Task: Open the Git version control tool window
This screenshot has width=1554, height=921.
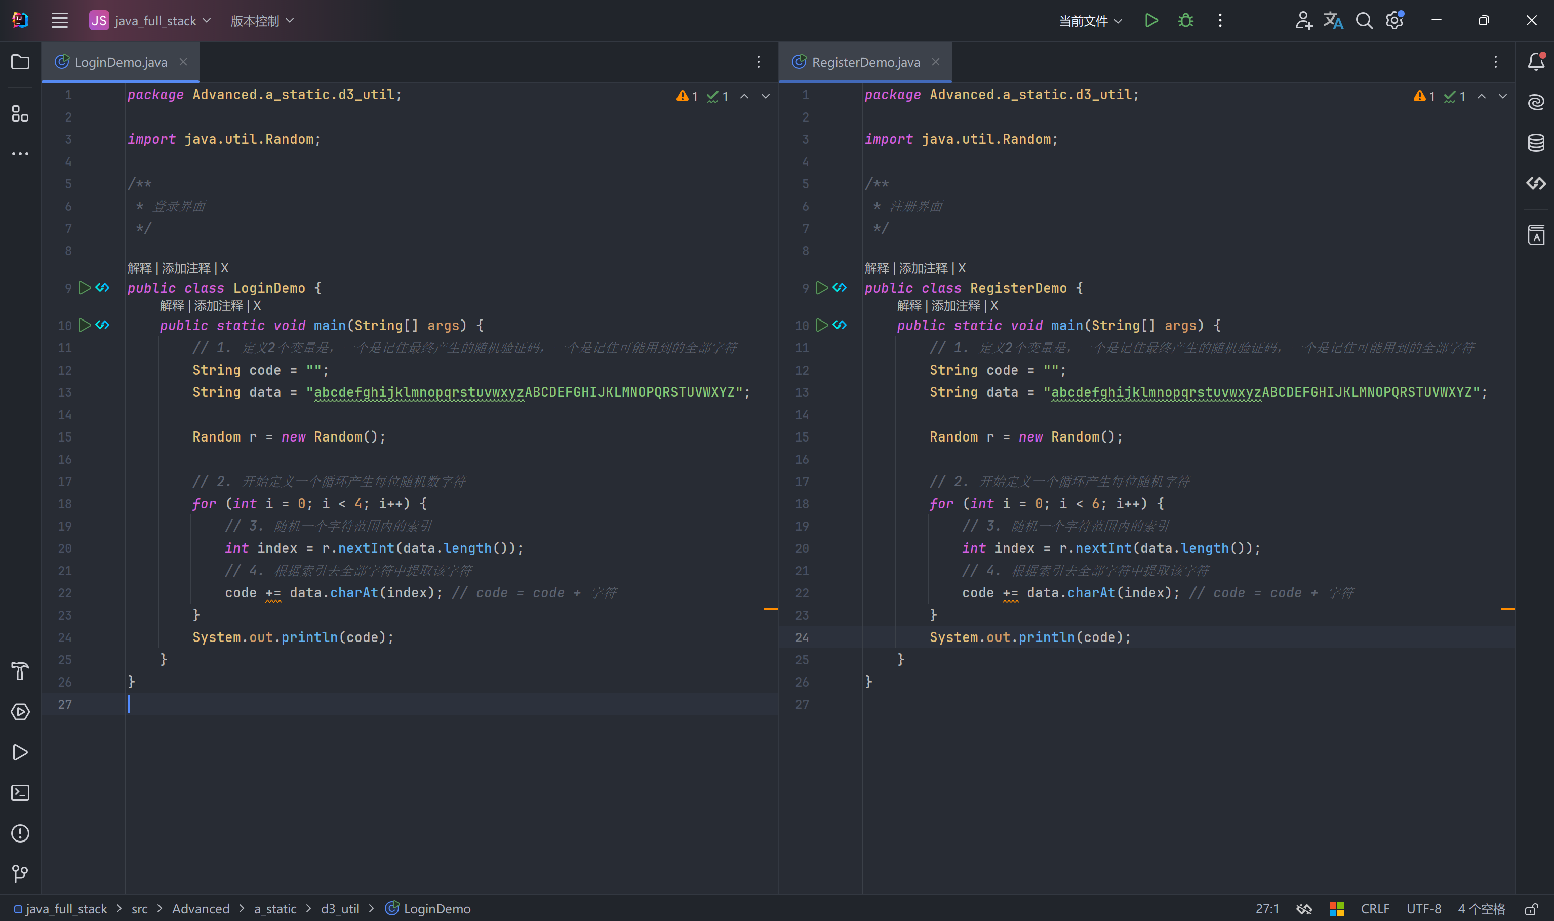Action: 20,873
